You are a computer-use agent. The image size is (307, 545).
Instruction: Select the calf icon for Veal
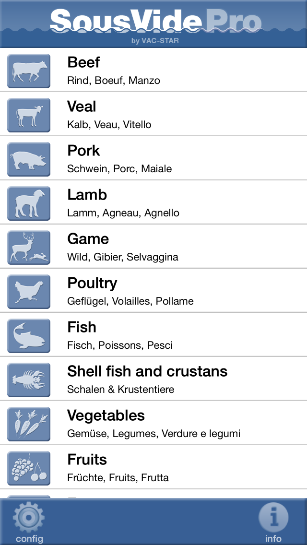point(29,115)
